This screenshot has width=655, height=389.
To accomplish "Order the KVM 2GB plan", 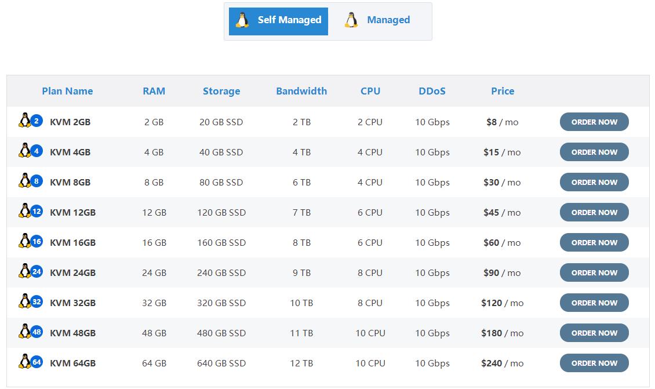I will (594, 122).
